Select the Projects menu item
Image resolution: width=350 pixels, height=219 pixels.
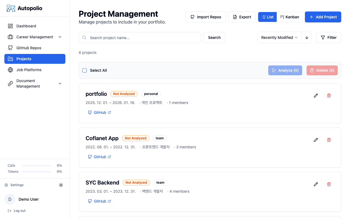(24, 59)
